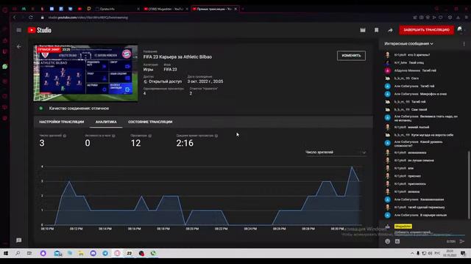Open the account avatar in Studio header
Viewport: 471px width, 264px height.
460,29
